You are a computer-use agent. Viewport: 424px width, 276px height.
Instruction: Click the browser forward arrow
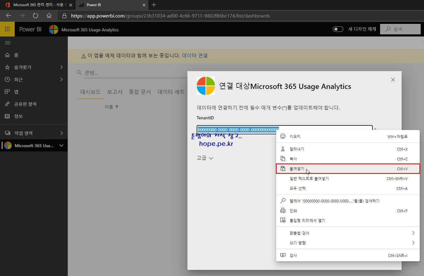click(x=22, y=16)
